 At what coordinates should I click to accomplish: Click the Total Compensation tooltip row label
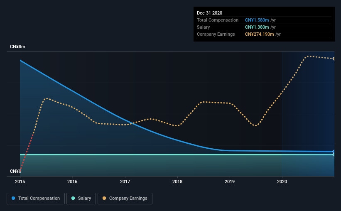[x=218, y=20]
